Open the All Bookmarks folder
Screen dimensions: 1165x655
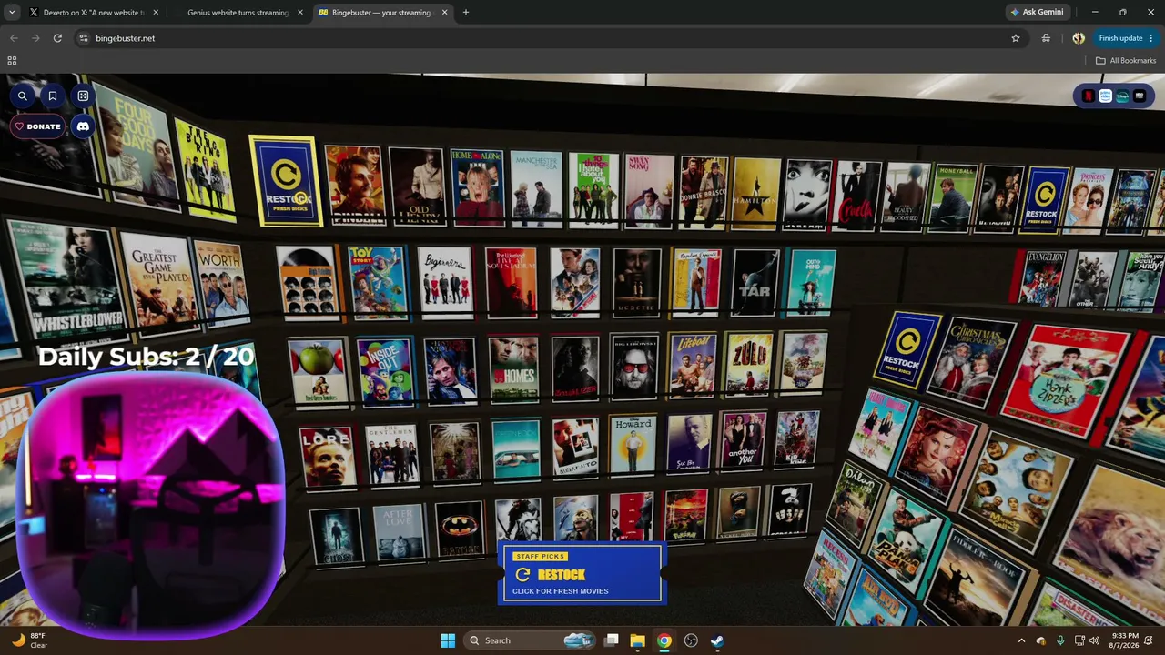pyautogui.click(x=1126, y=61)
